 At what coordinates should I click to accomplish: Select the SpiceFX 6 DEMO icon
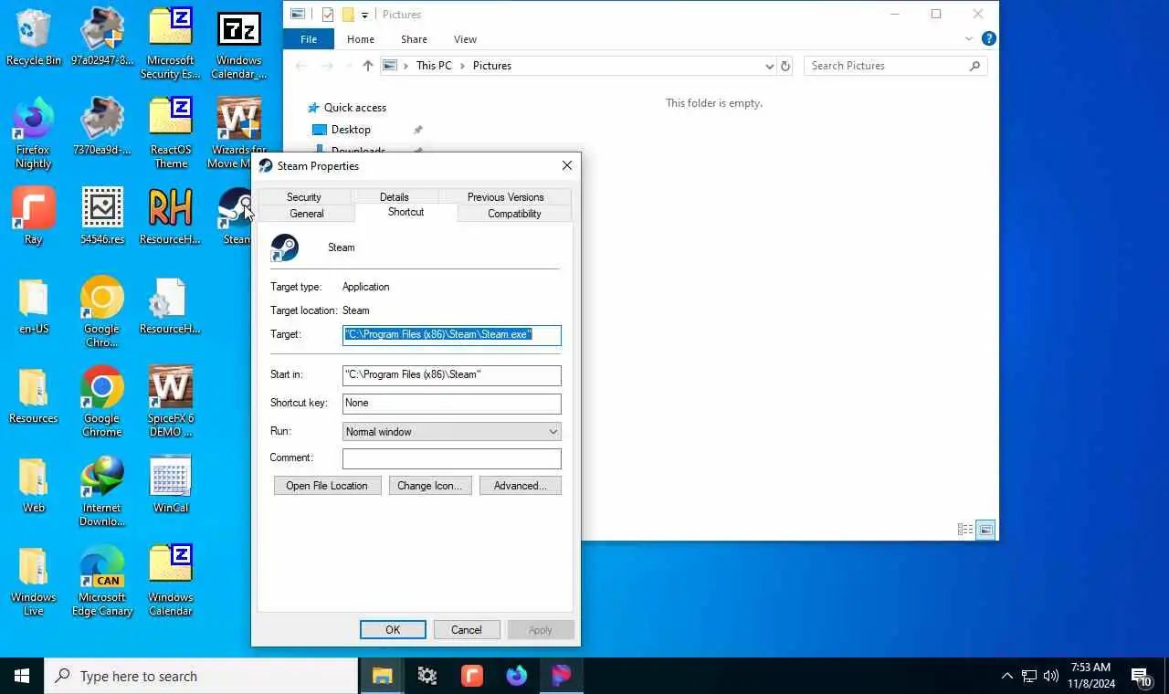(171, 402)
